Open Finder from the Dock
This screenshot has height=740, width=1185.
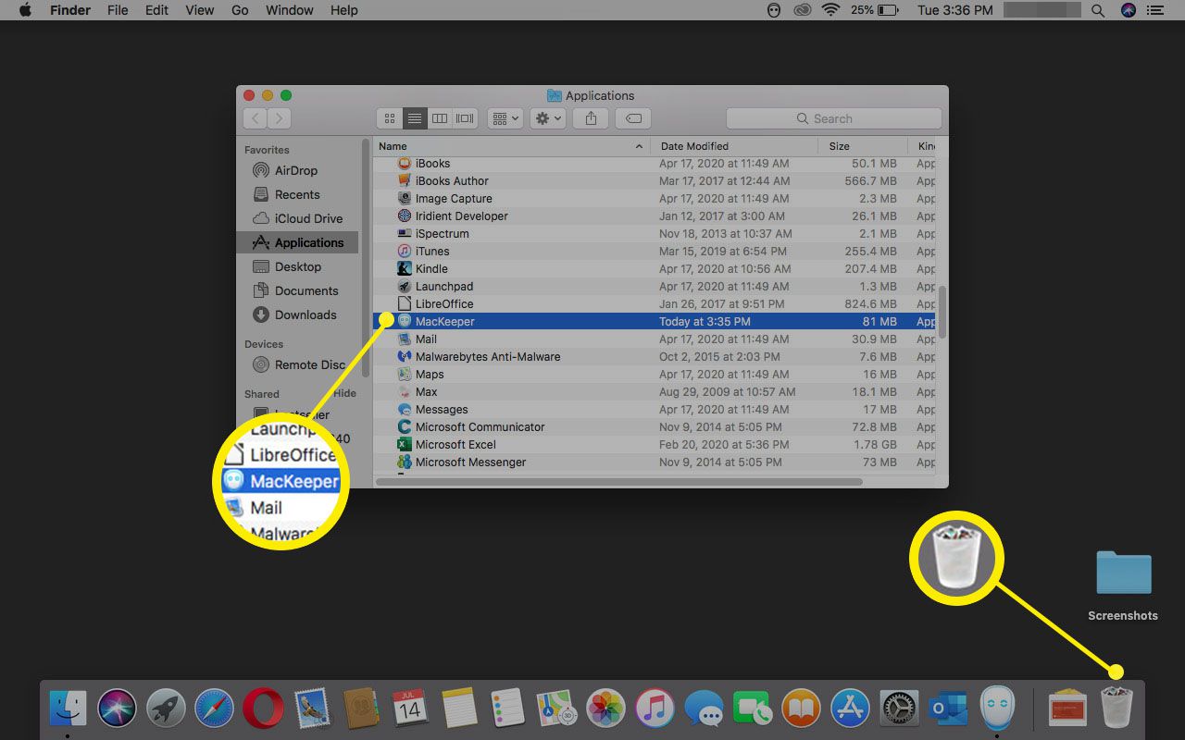[x=68, y=709]
